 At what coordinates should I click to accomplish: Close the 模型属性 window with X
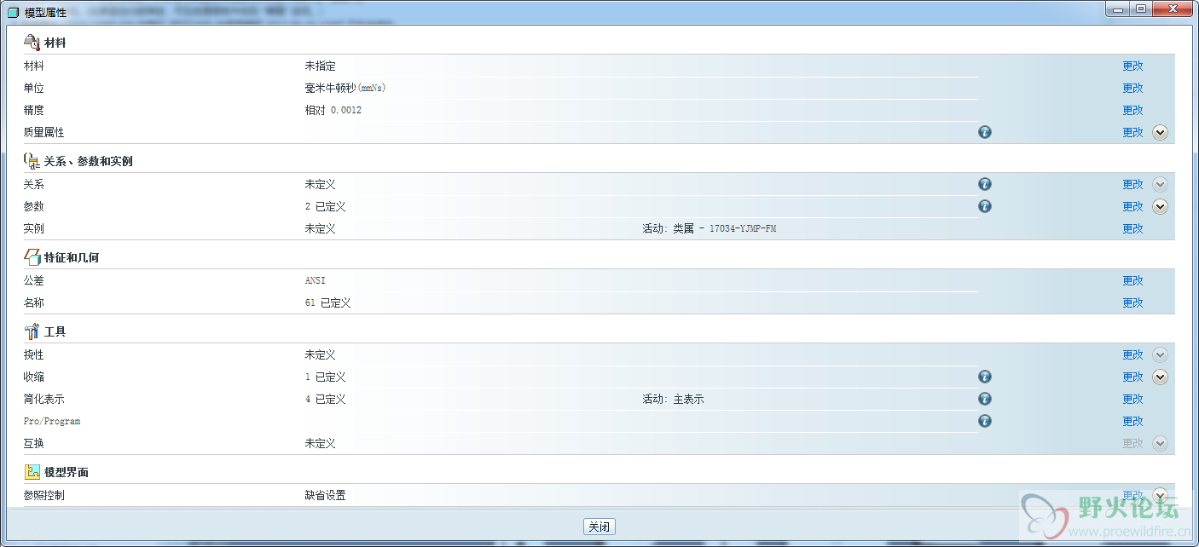click(x=1173, y=9)
